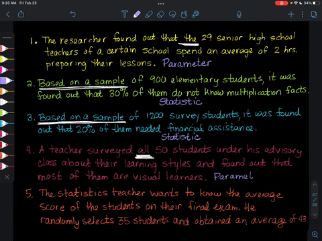Tap the microphone recording icon
The height and width of the screenshot is (241, 322).
click(239, 15)
